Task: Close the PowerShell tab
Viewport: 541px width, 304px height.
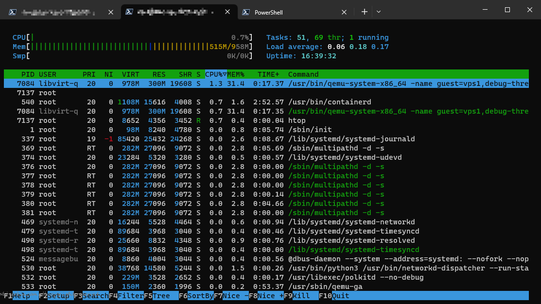Action: pyautogui.click(x=344, y=12)
